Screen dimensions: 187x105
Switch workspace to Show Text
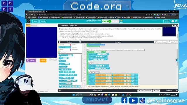[173, 42]
